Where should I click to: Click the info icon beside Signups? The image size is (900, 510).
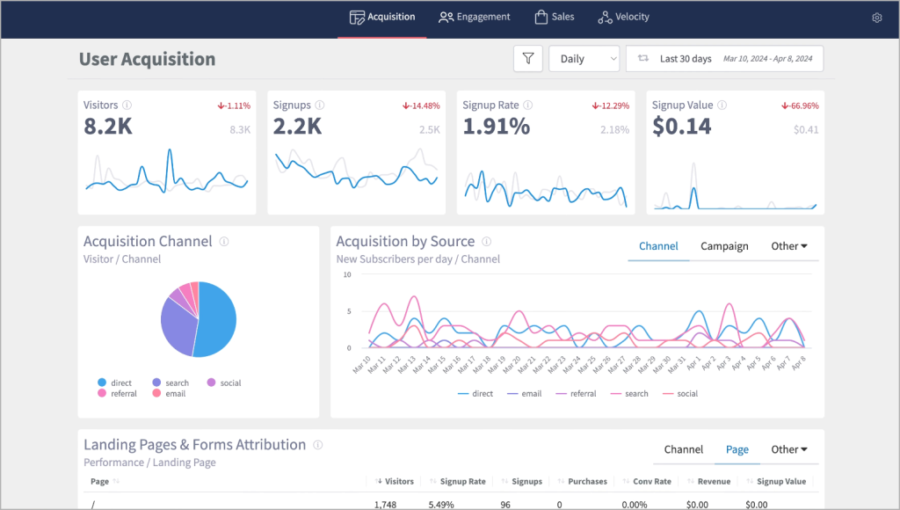[x=320, y=106]
